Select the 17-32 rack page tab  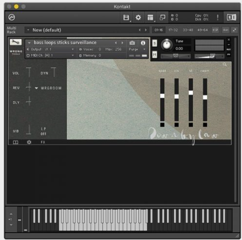pyautogui.click(x=173, y=30)
